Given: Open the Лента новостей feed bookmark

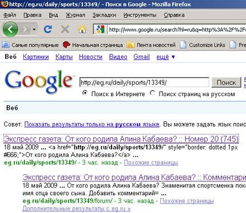Looking at the screenshot, I should click(151, 45).
